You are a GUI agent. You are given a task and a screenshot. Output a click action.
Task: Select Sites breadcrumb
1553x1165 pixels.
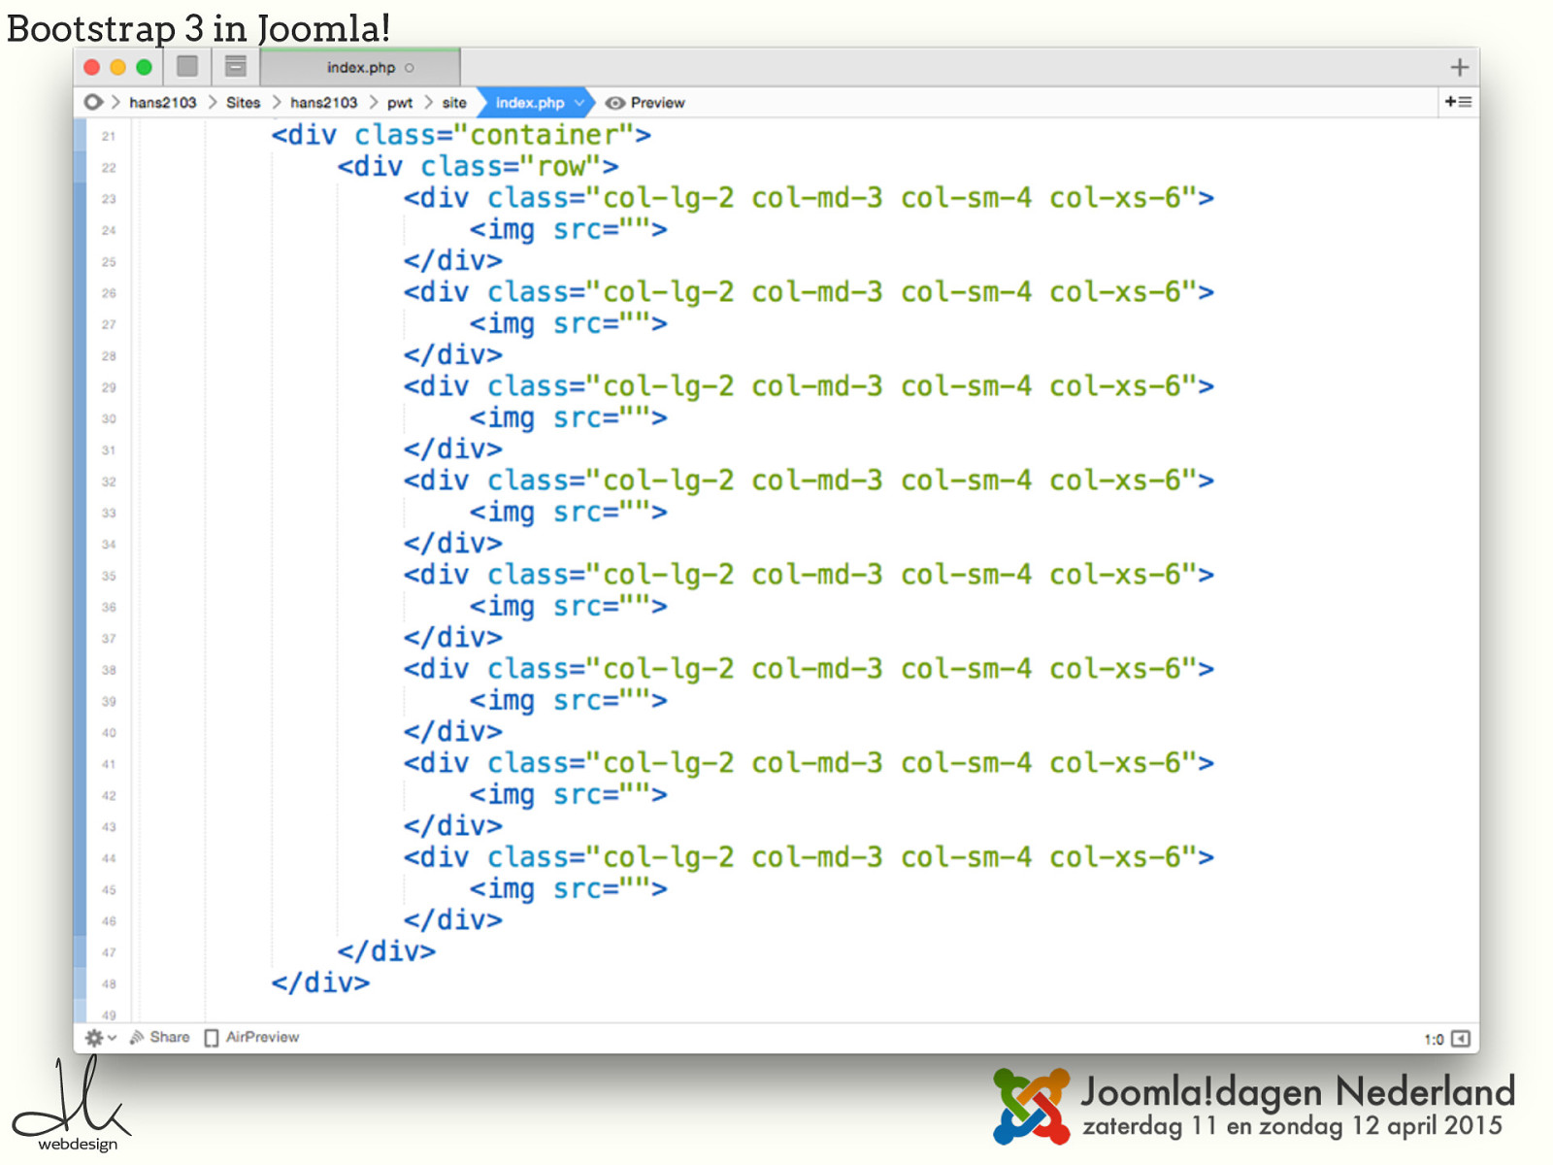point(243,103)
